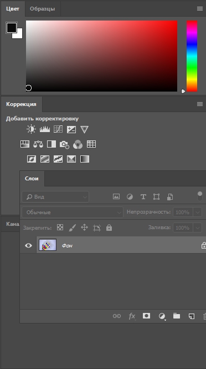Toggle filter for type layers
Image resolution: width=206 pixels, height=369 pixels.
coord(143,197)
